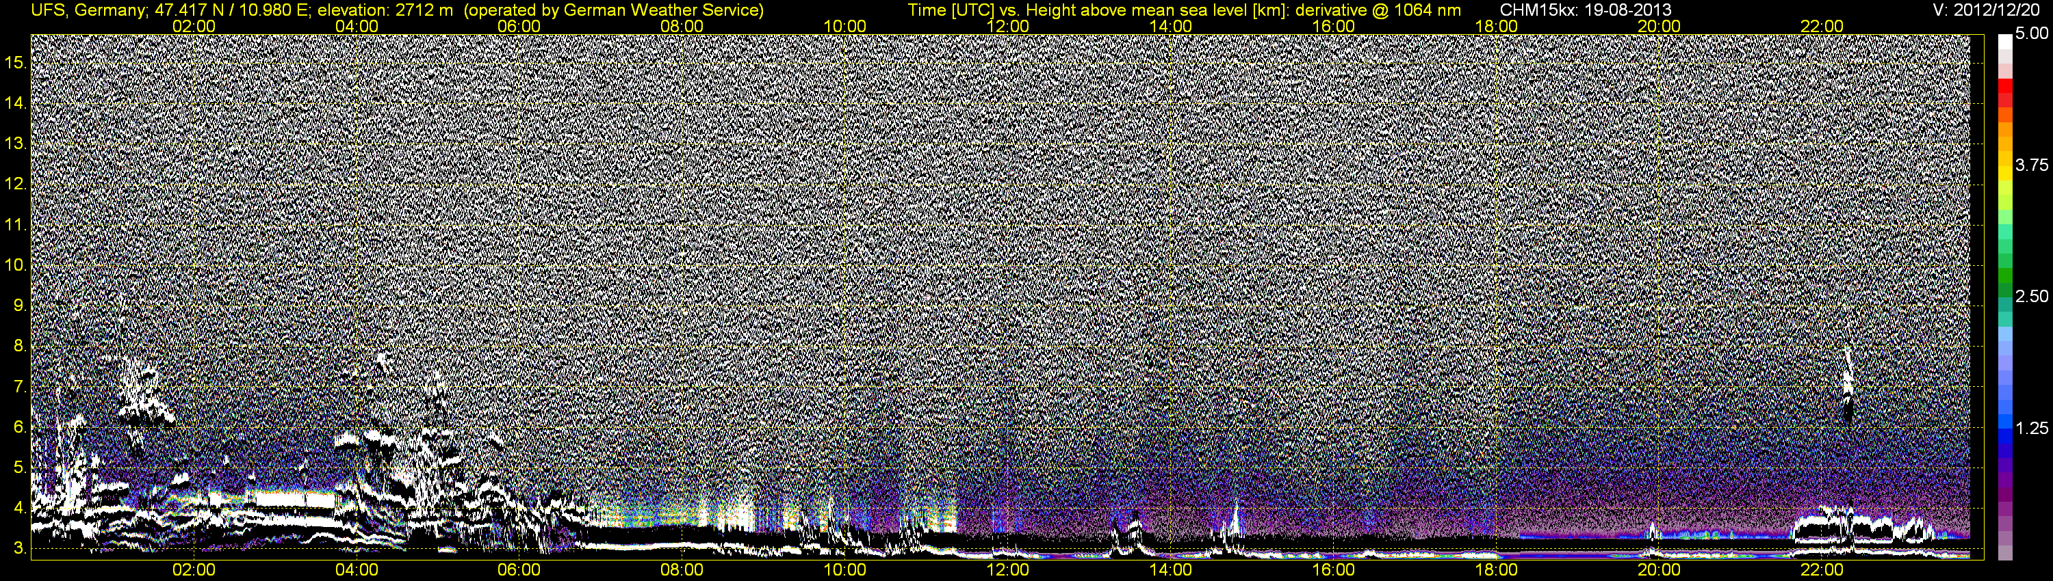The image size is (2053, 581).
Task: Click the tall white cloud streak after 22:00
Action: click(1848, 383)
